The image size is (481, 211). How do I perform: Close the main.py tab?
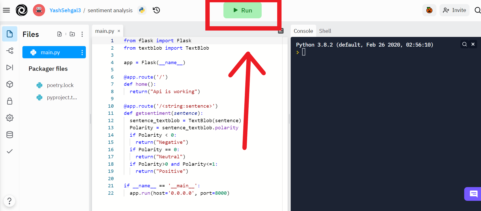click(x=119, y=31)
